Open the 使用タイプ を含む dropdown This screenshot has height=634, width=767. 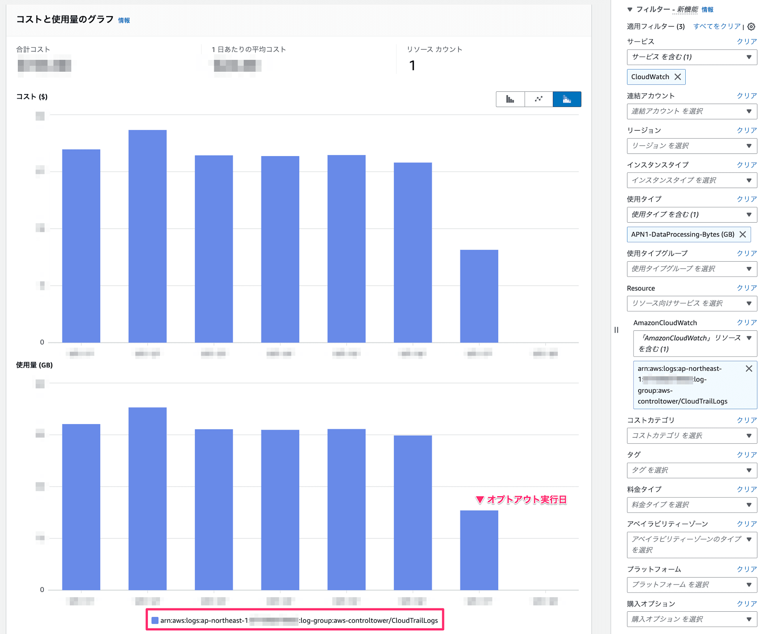click(x=692, y=215)
